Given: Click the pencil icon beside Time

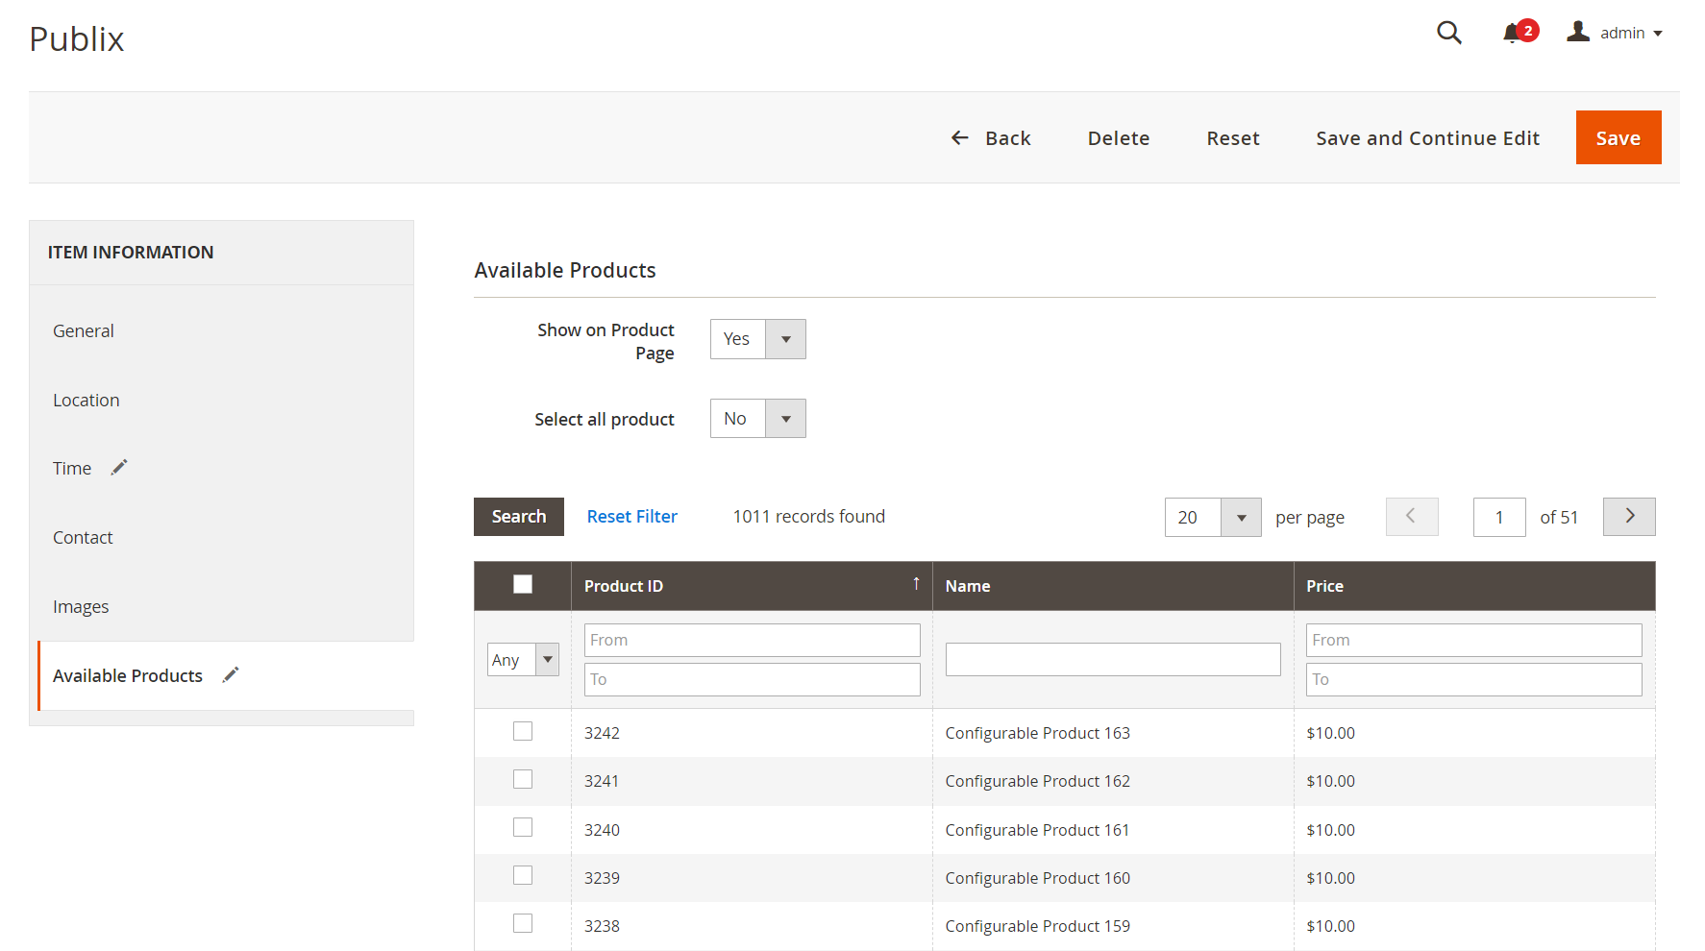Looking at the screenshot, I should (x=119, y=468).
